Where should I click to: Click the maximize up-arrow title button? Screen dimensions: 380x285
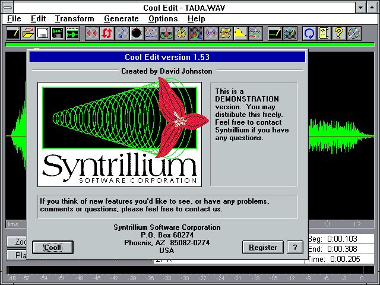click(x=372, y=8)
